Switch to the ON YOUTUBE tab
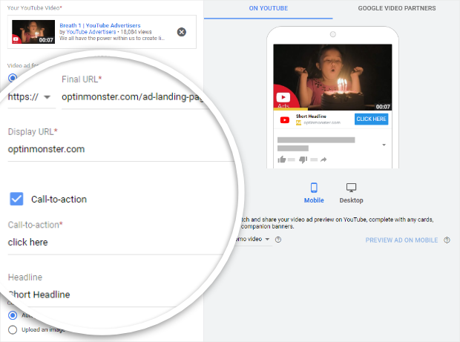This screenshot has width=460, height=342. tap(269, 9)
